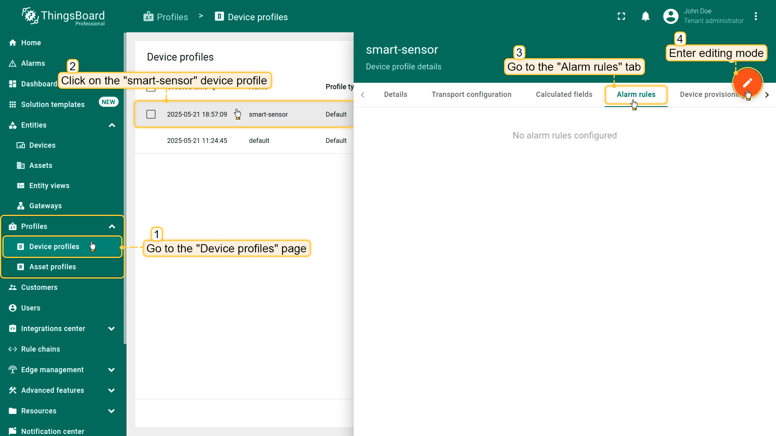Check the smart-sensor row checkbox
Image resolution: width=776 pixels, height=436 pixels.
(x=151, y=114)
